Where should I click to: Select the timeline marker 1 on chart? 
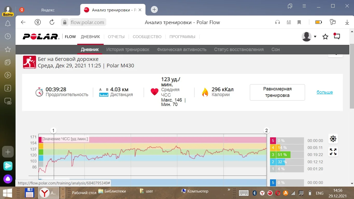click(x=53, y=130)
